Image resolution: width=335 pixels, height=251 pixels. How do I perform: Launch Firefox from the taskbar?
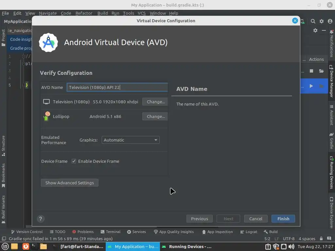[x=26, y=246]
